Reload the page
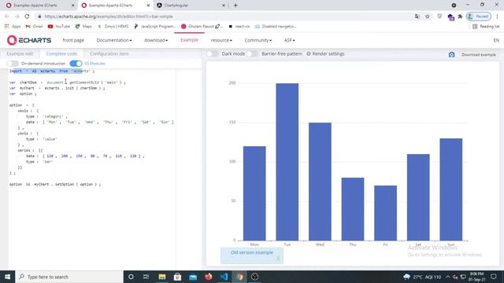The width and height of the screenshot is (504, 283). (27, 17)
